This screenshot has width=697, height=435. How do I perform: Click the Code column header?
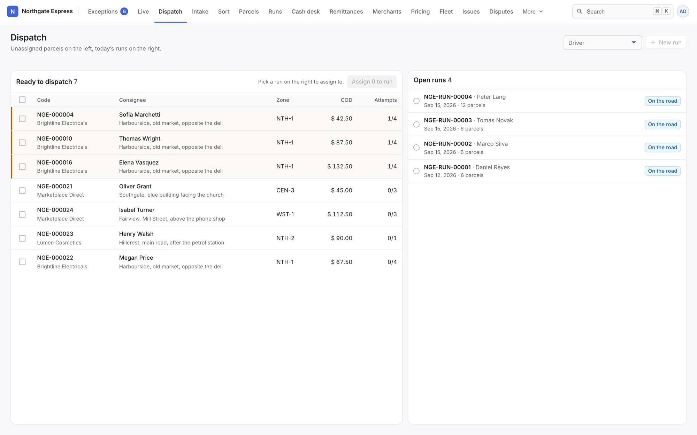44,100
